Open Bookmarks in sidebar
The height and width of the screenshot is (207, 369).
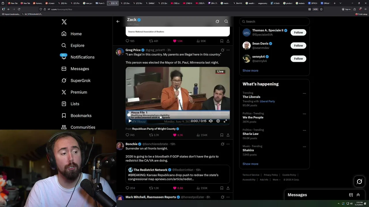click(77, 116)
